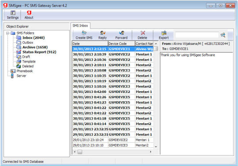This screenshot has height=166, width=238.
Task: Select message dated 30/01/2013 2:10:39
Action: (113, 54)
